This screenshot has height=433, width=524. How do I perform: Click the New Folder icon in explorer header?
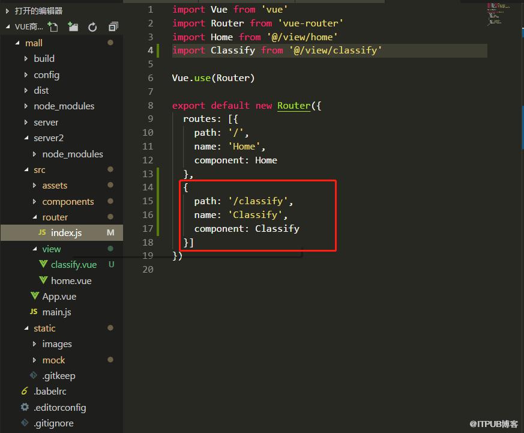[73, 27]
